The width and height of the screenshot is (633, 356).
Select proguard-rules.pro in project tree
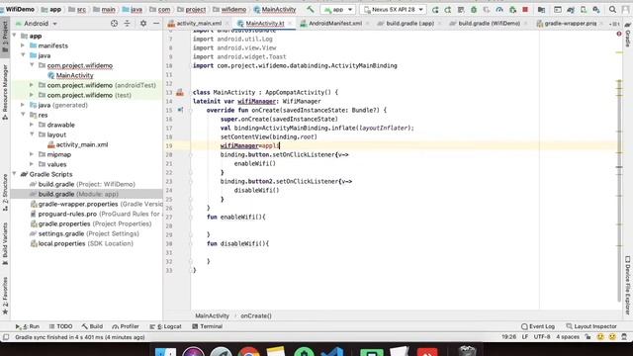(x=67, y=214)
